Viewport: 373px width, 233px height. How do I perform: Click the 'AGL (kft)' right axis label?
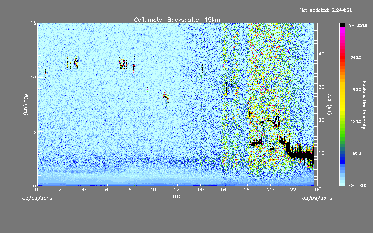click(330, 104)
